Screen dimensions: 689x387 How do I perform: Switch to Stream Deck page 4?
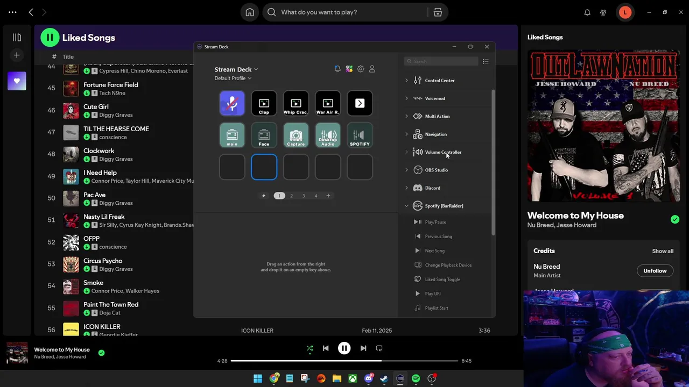(x=316, y=196)
